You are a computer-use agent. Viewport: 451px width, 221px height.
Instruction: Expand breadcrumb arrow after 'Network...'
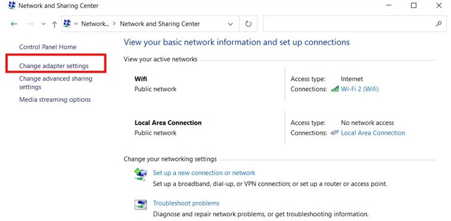tap(114, 24)
